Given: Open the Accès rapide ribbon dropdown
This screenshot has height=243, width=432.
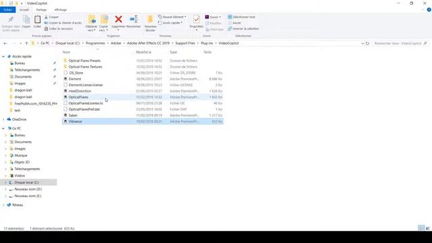Looking at the screenshot, I should 170,23.
